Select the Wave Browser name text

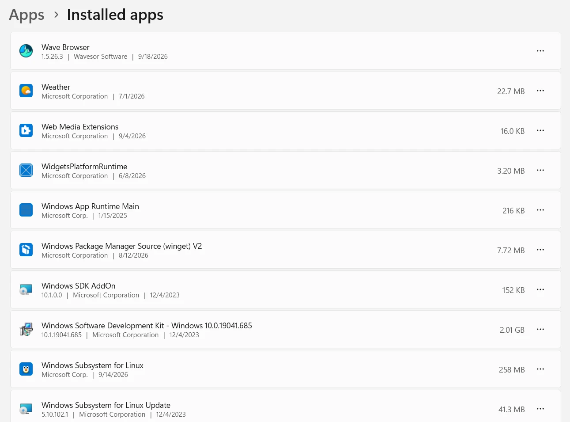coord(65,47)
